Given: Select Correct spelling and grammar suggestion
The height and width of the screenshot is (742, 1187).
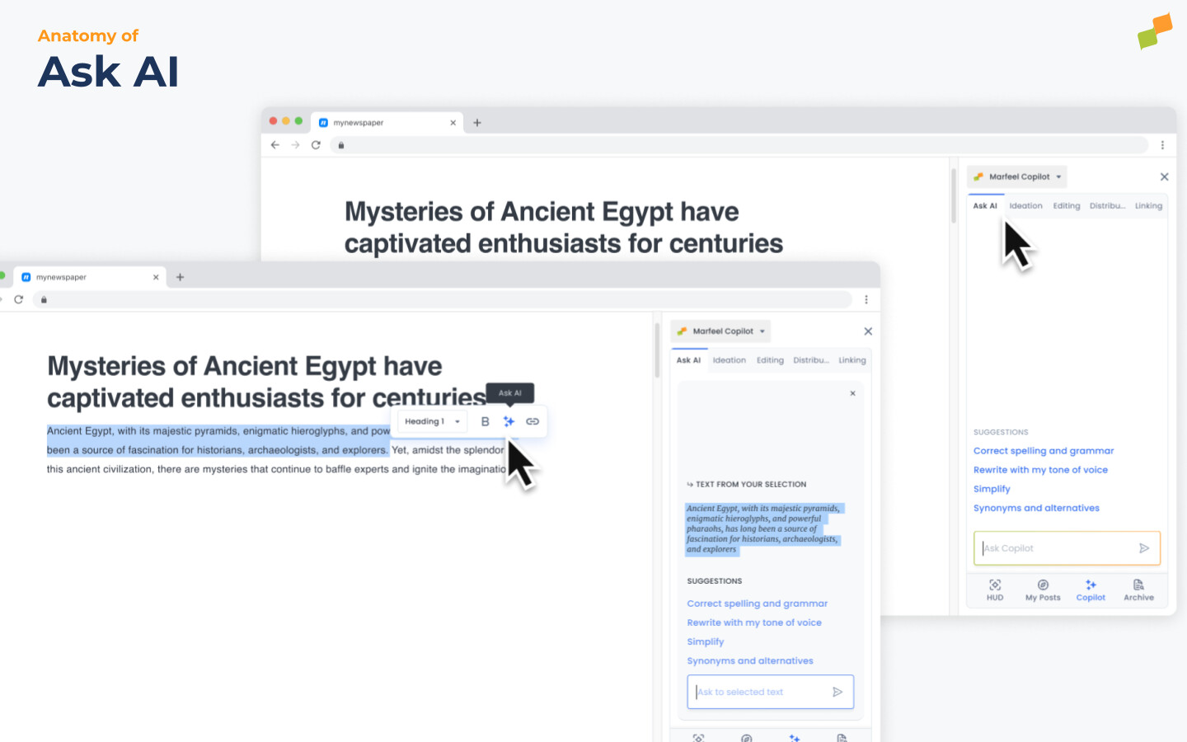Looking at the screenshot, I should click(1044, 450).
